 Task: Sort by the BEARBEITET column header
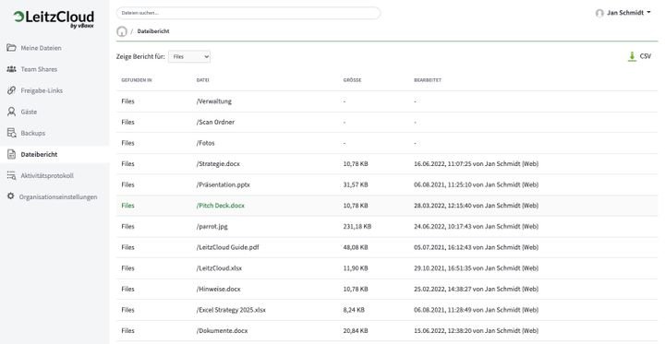click(x=428, y=80)
